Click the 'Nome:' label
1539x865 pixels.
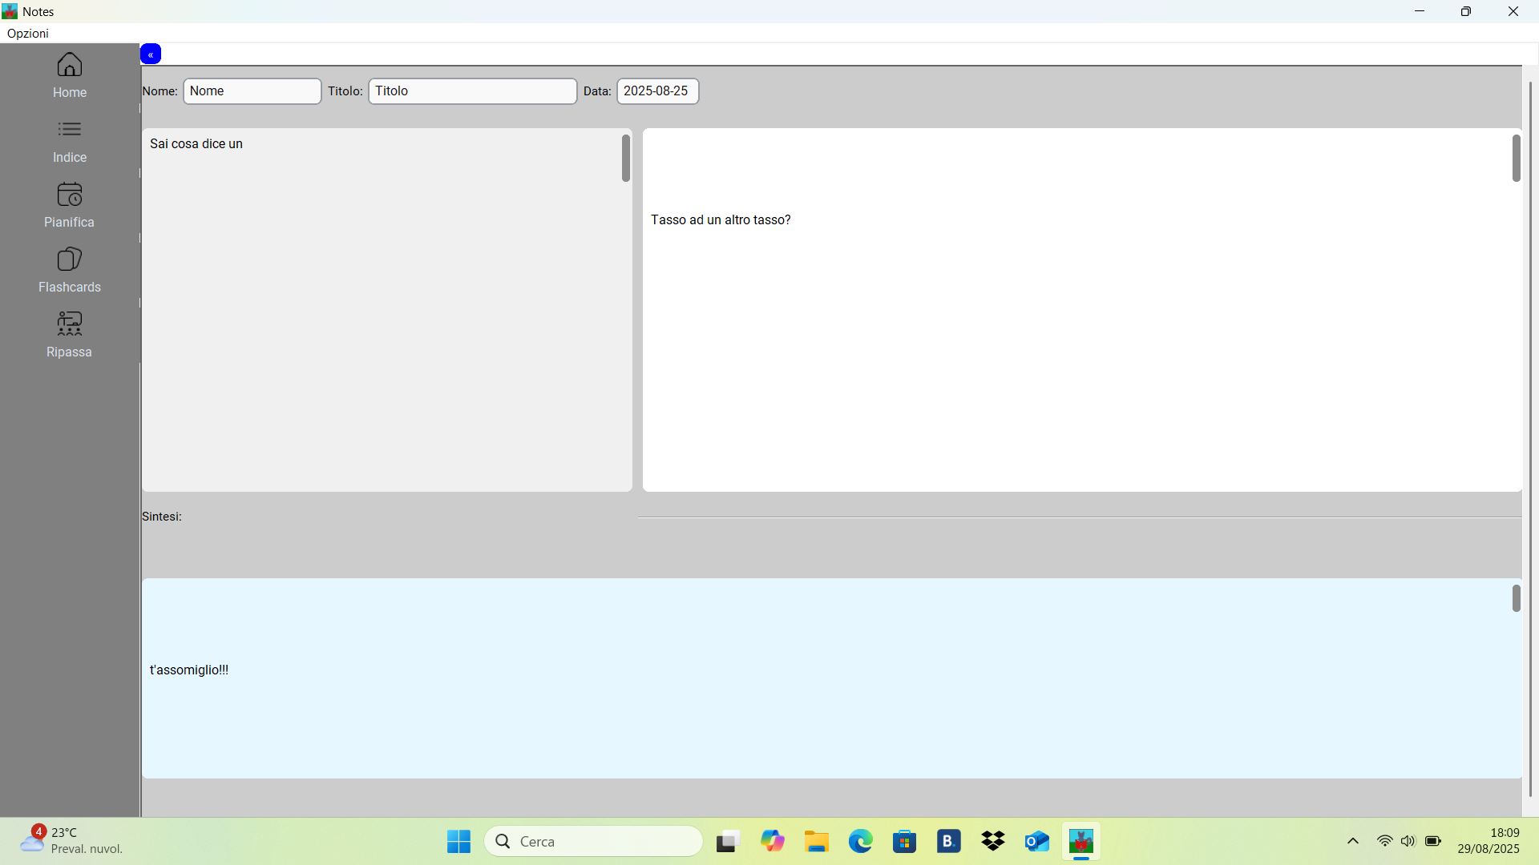click(160, 91)
